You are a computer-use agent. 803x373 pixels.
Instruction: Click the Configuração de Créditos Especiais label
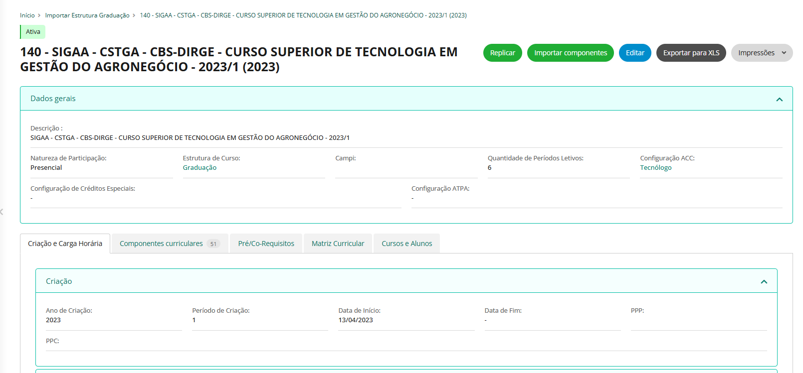pos(83,189)
